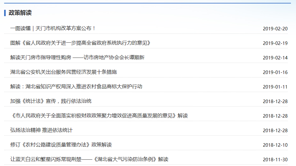Open 《湖北省大气污染防治条例》解读 article

point(89,159)
